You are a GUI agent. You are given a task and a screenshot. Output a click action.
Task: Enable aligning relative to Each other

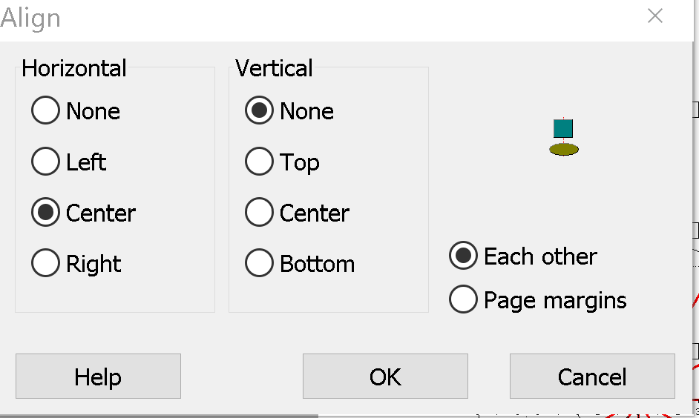[463, 256]
